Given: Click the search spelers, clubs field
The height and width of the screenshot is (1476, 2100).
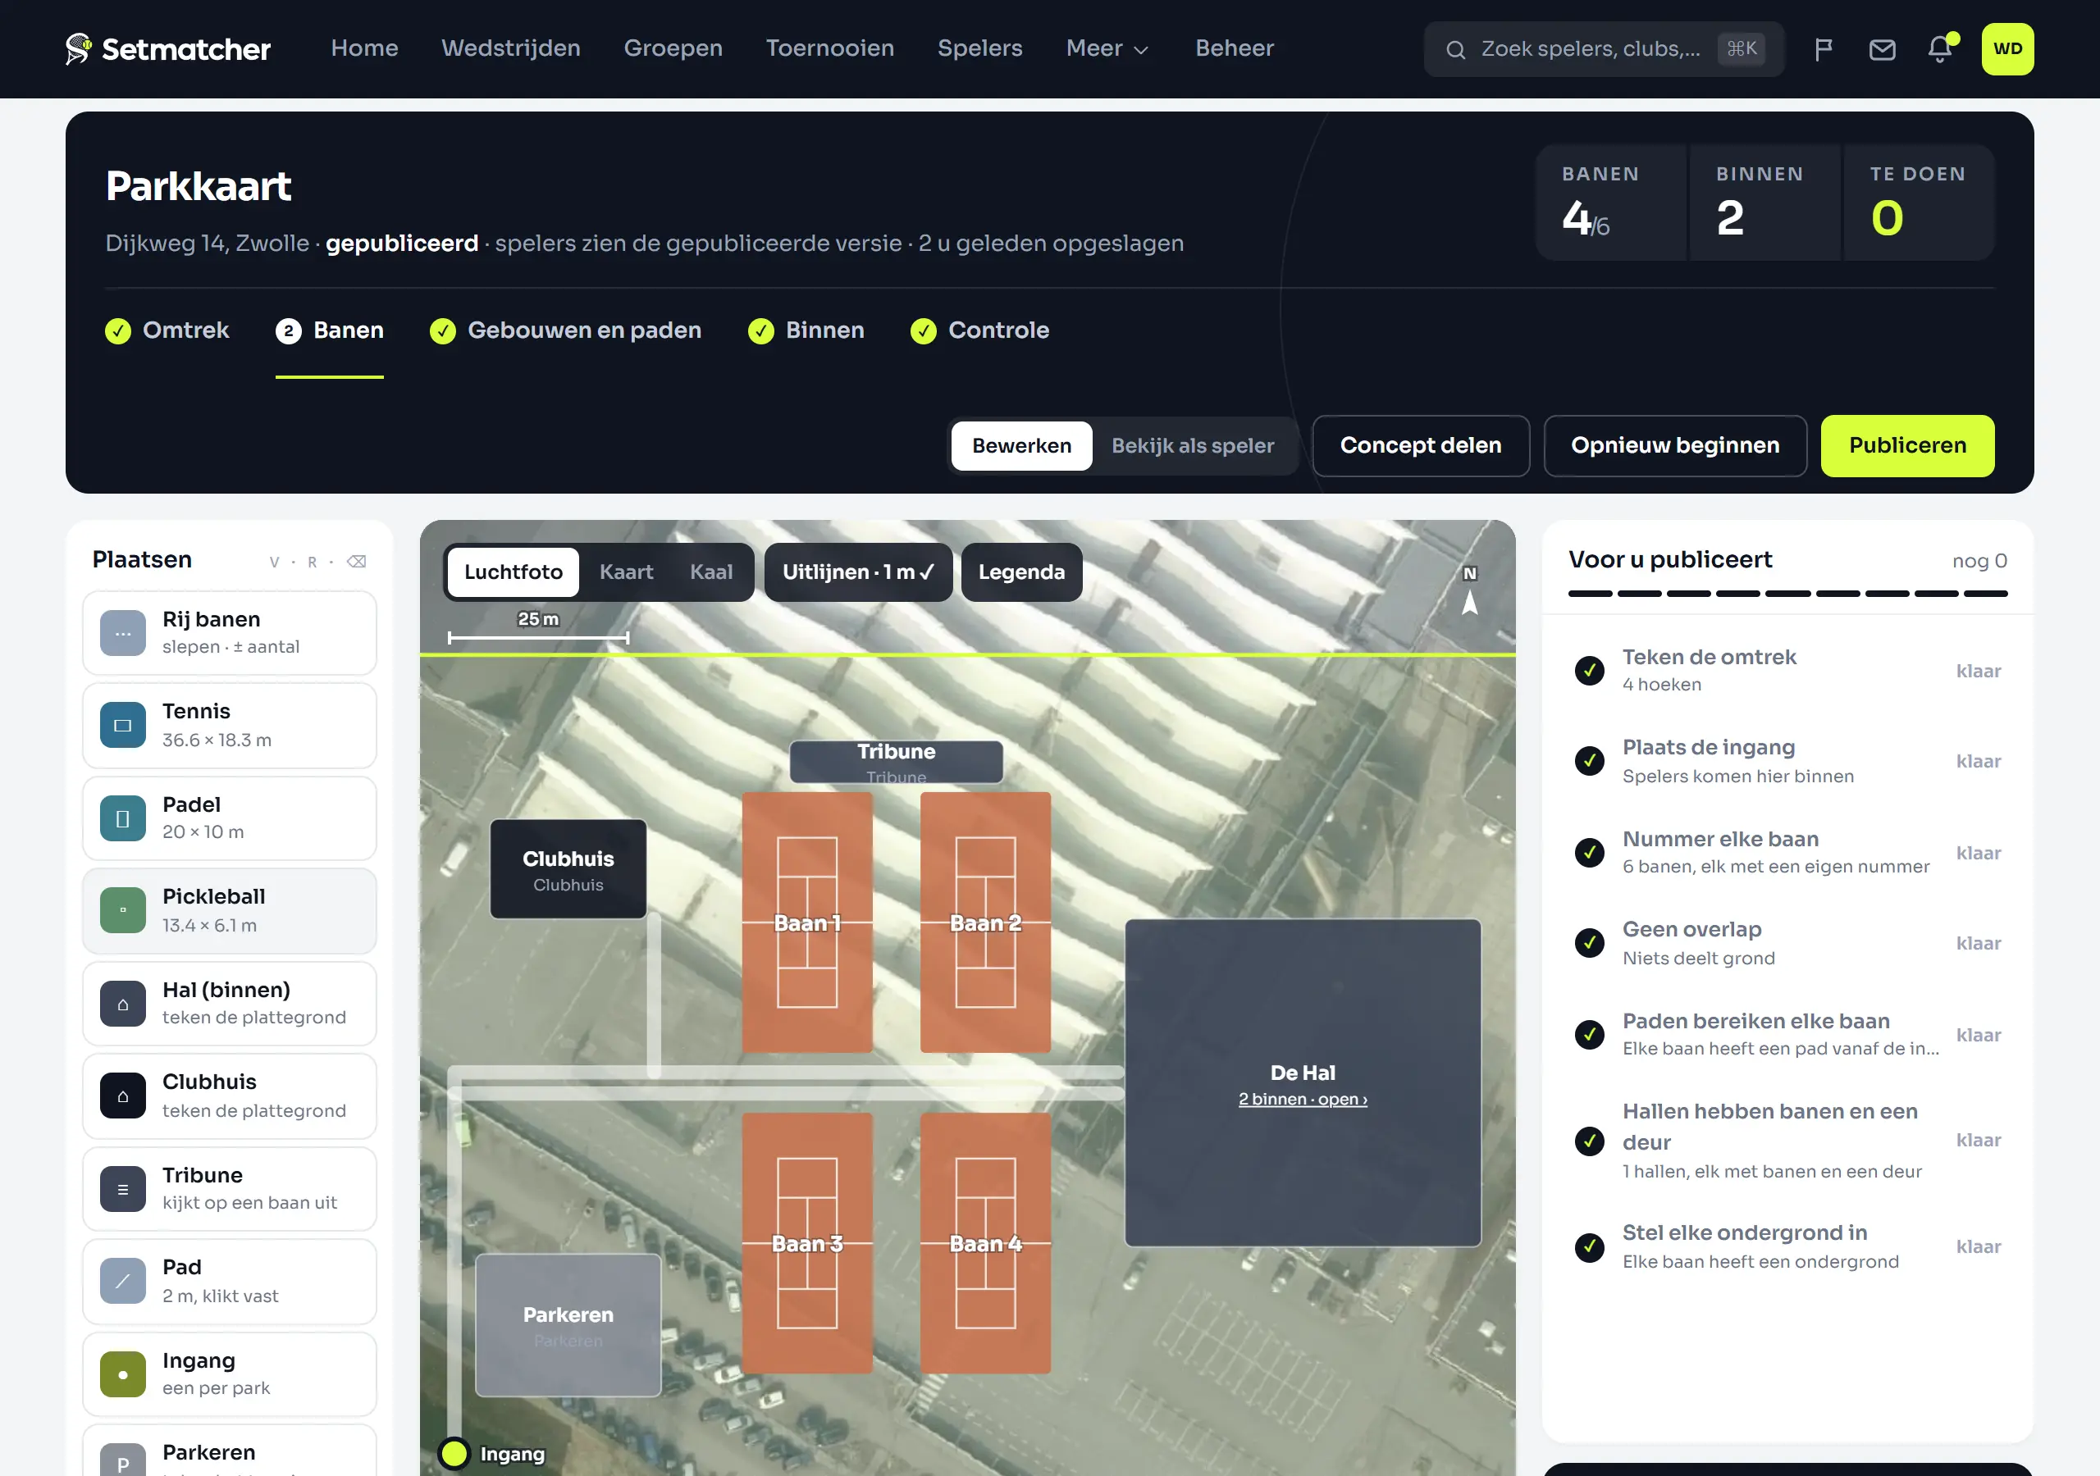Looking at the screenshot, I should pyautogui.click(x=1604, y=49).
